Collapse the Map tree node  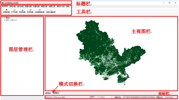click(x=2, y=18)
